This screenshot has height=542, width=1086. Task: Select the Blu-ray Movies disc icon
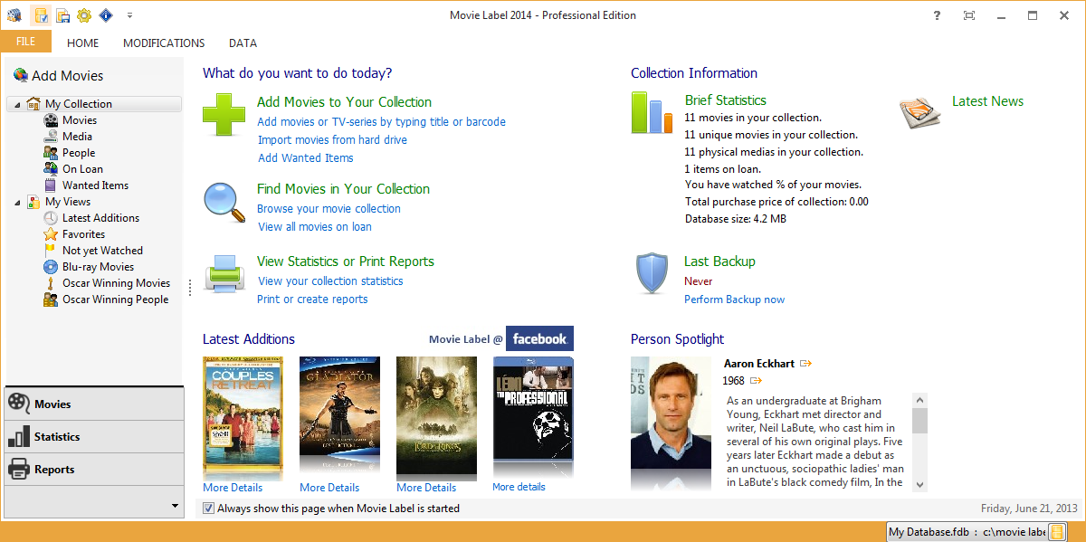click(51, 267)
